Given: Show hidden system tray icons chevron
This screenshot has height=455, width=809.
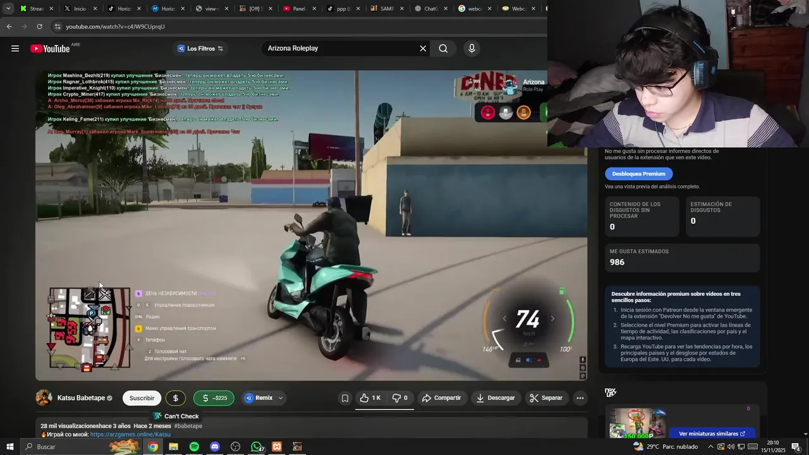Looking at the screenshot, I should pyautogui.click(x=710, y=447).
